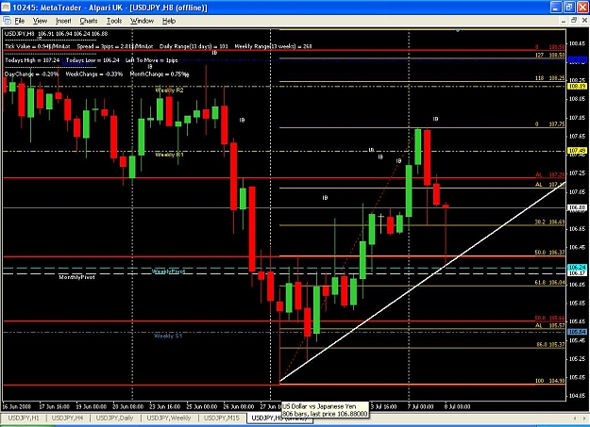Open the Charts menu
590x427 pixels.
click(89, 21)
